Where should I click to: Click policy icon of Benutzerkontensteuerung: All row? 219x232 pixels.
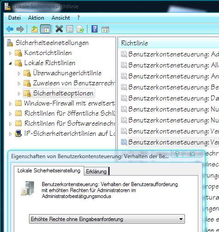tap(124, 65)
